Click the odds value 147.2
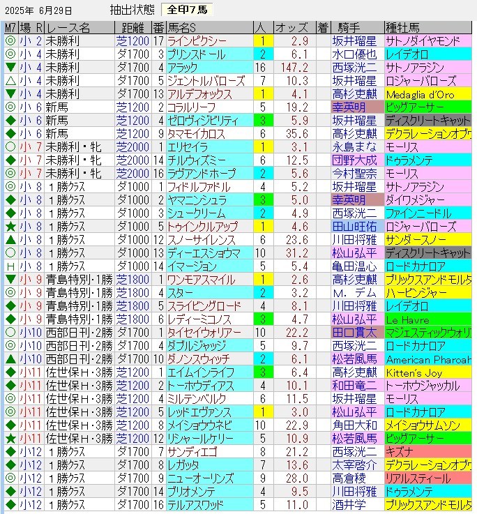This screenshot has width=477, height=514. pyautogui.click(x=294, y=68)
